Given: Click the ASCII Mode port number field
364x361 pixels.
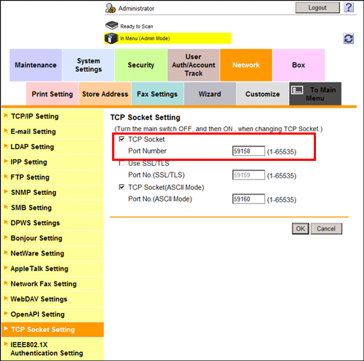Looking at the screenshot, I should tap(248, 199).
